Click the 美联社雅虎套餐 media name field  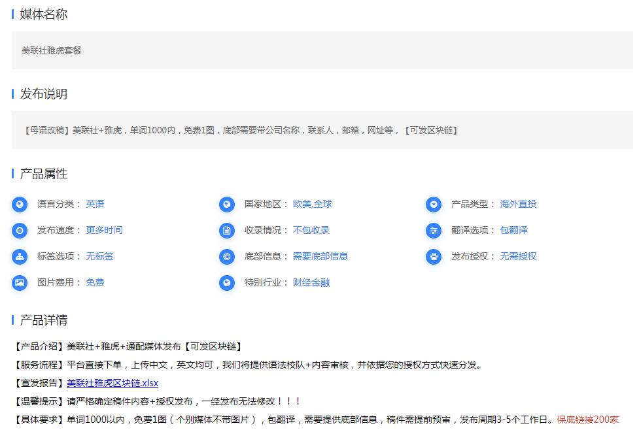tap(322, 50)
